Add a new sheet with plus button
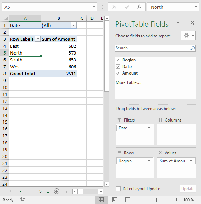Screen dimensions: 201x204 tap(57, 191)
